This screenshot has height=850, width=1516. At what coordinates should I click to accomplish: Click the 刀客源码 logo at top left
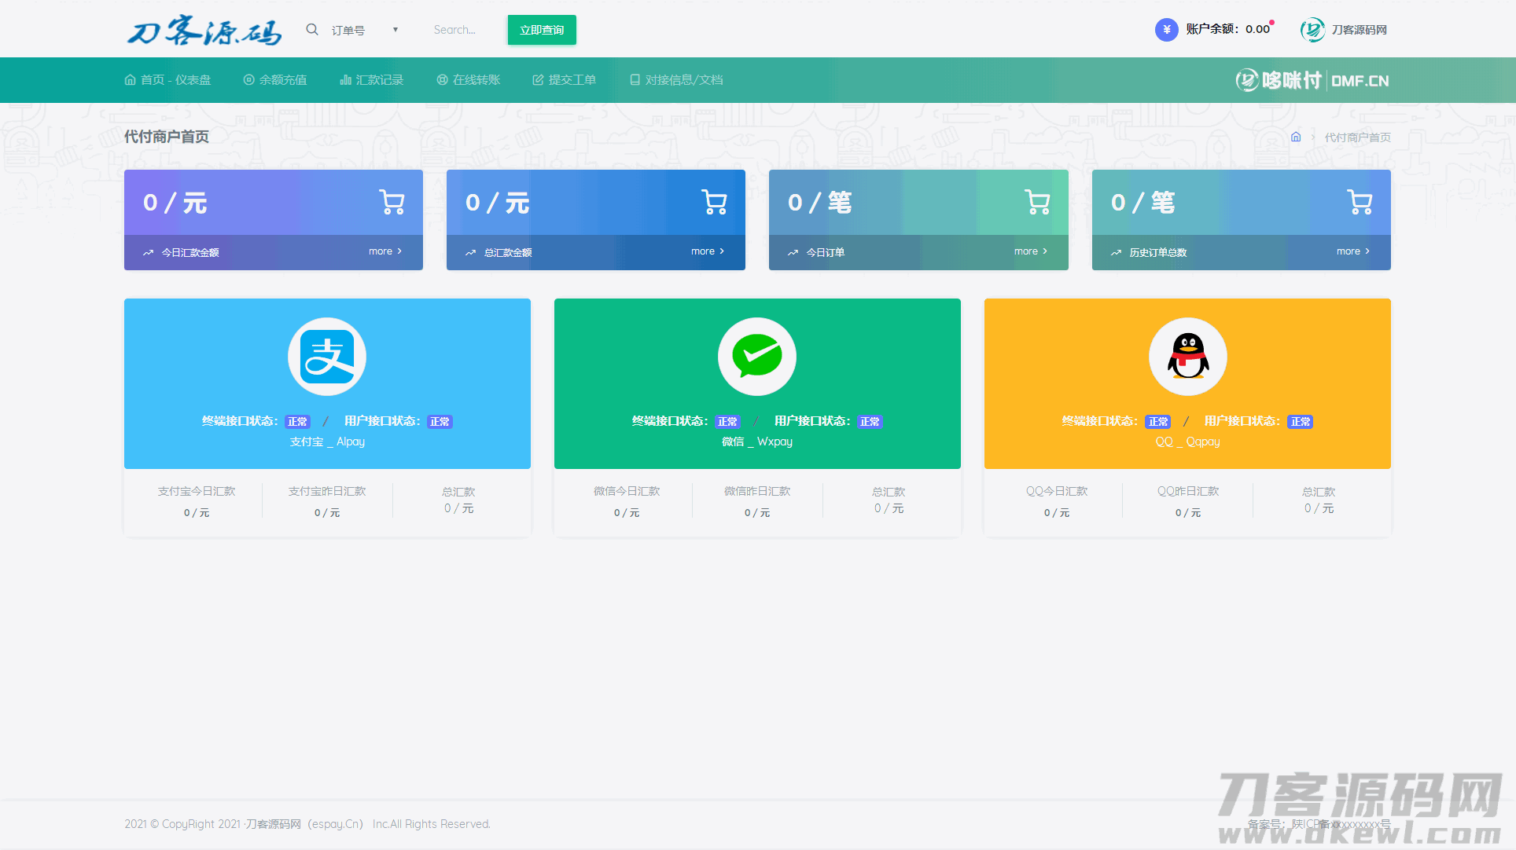click(204, 31)
